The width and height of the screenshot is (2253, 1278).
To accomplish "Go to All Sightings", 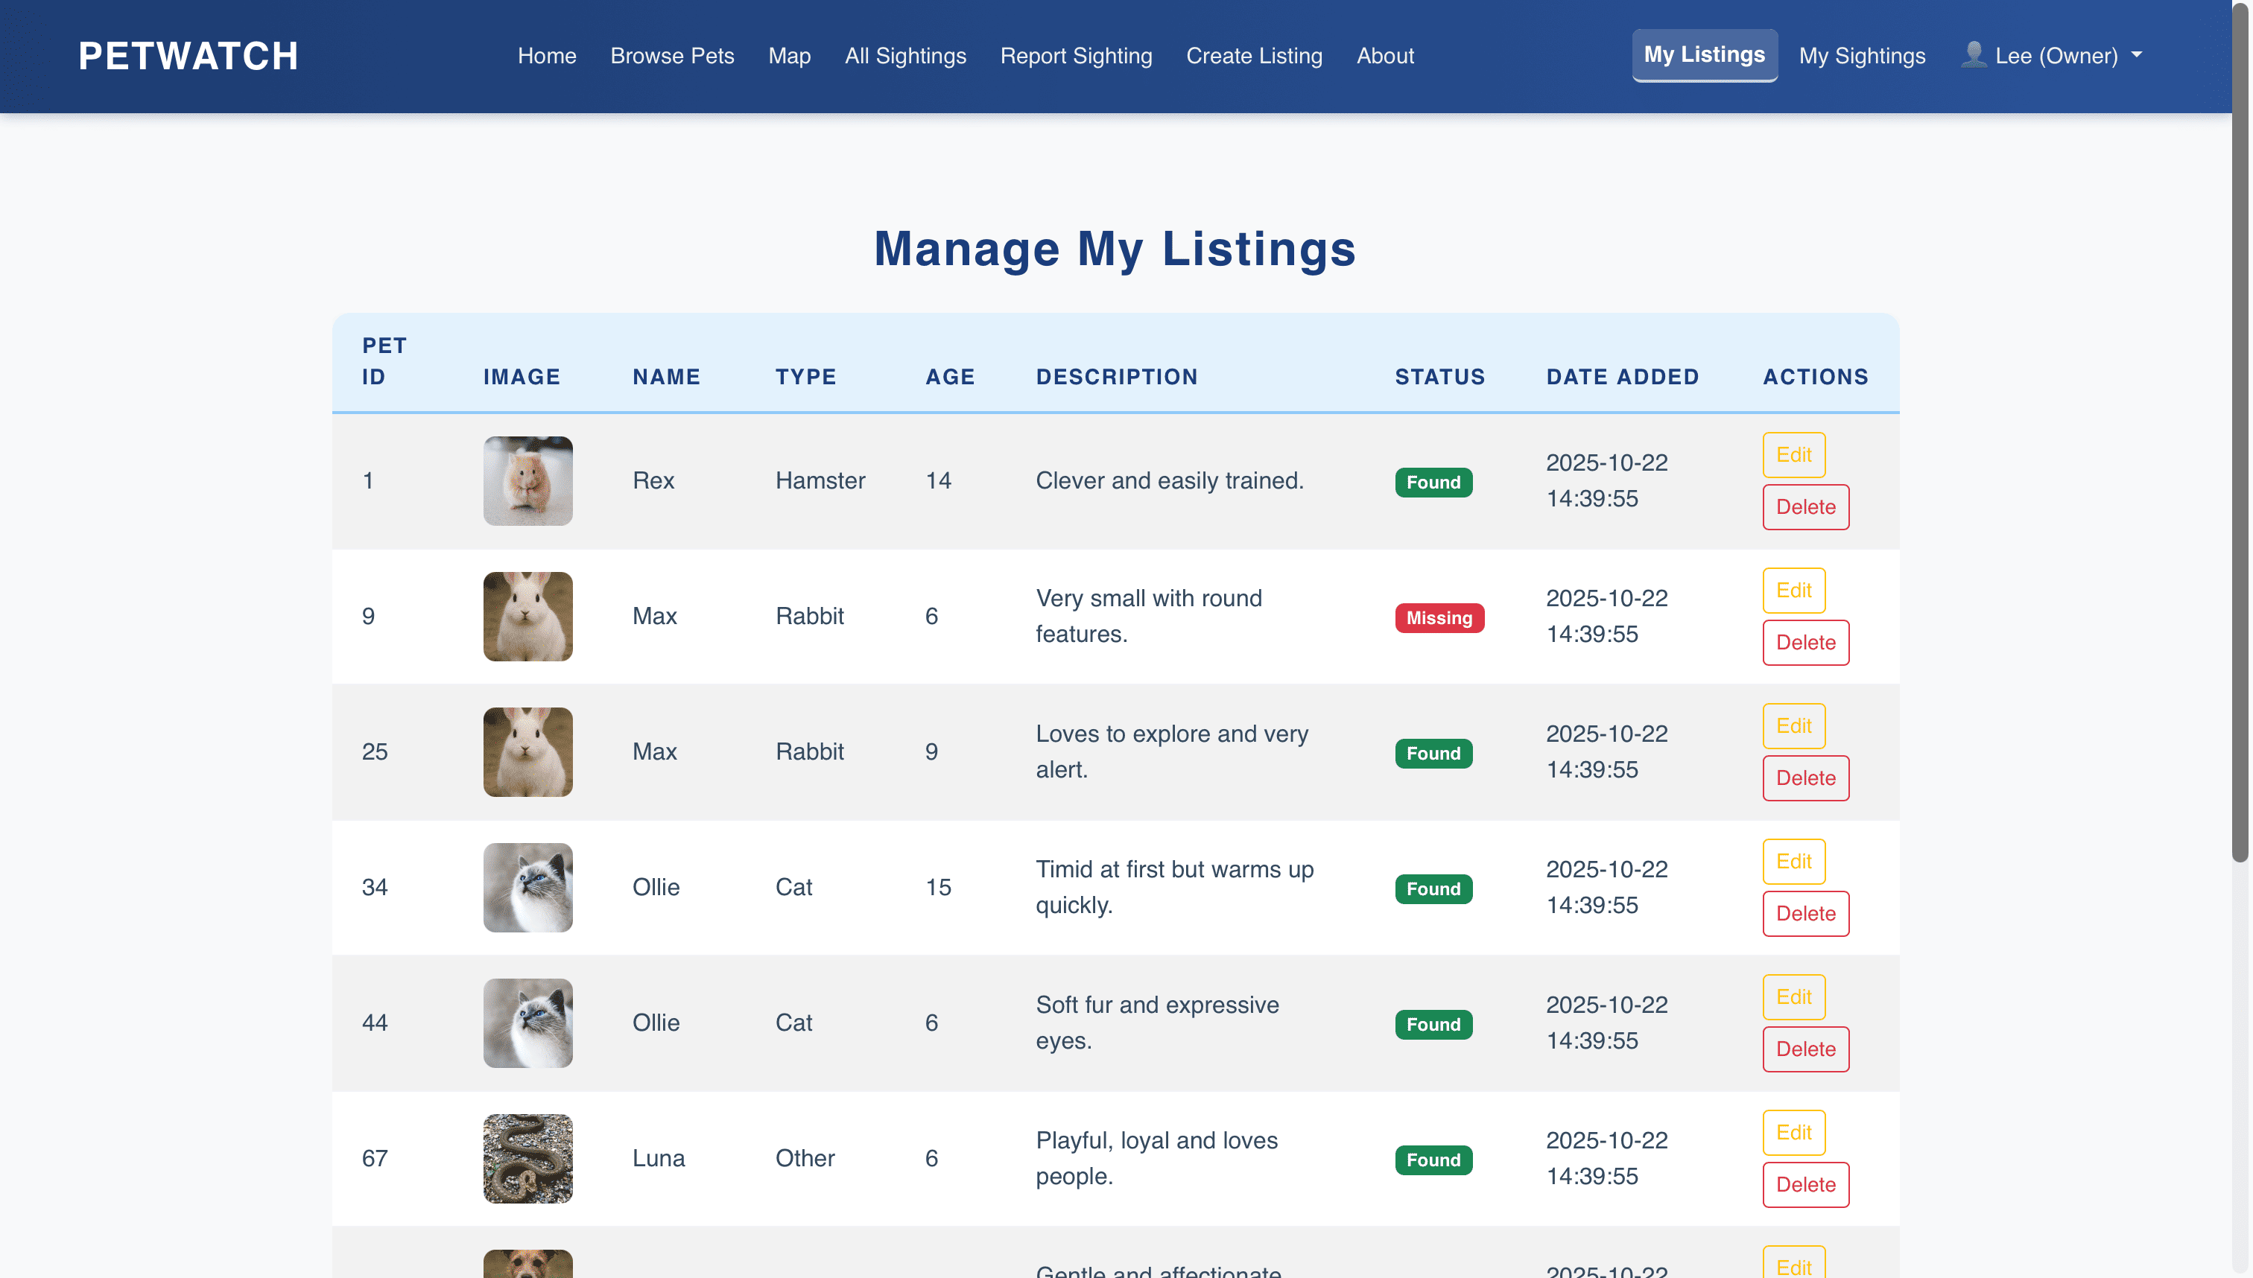I will point(905,55).
